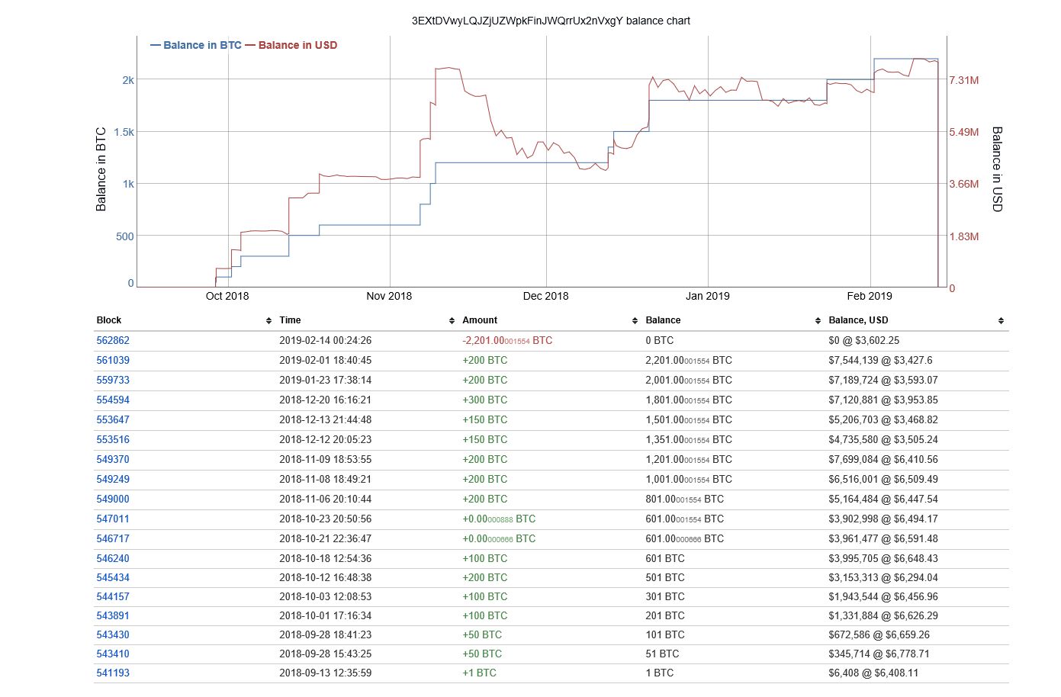The image size is (1061, 697).
Task: Select the 51 BTC balance cell
Action: tap(662, 654)
